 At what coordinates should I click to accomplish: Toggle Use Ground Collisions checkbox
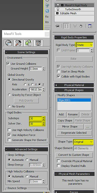[x=8, y=64]
